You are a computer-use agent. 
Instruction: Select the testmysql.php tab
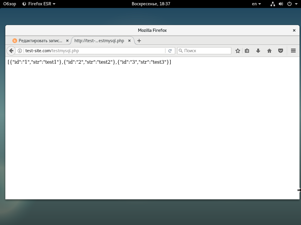[99, 41]
